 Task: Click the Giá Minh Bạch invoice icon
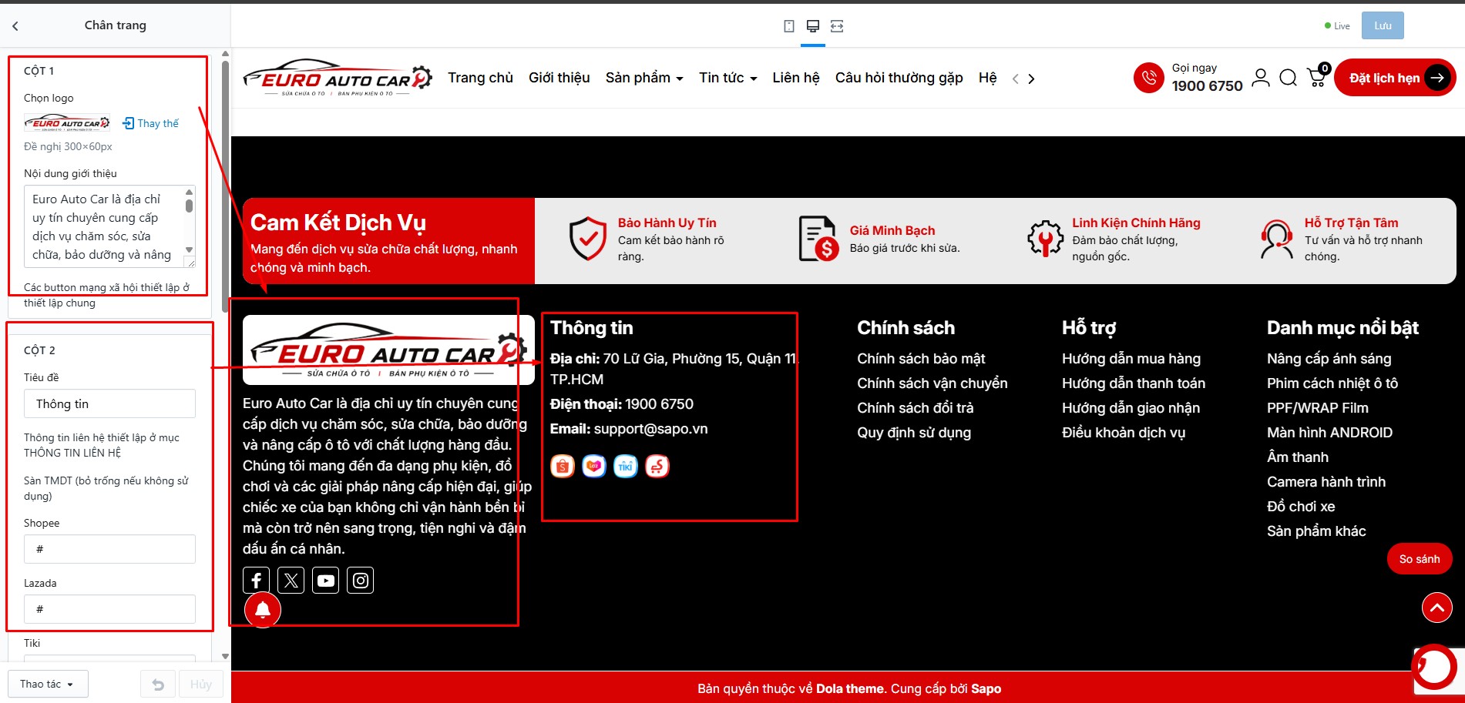(x=818, y=239)
